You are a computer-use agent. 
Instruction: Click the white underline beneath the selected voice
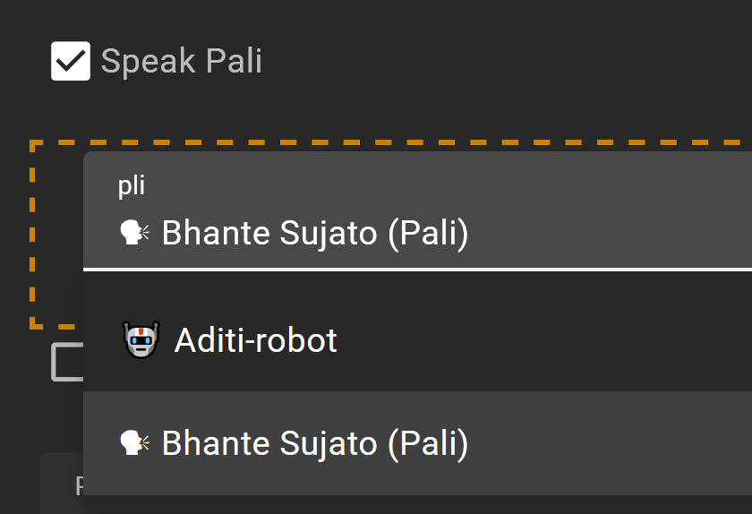point(417,270)
